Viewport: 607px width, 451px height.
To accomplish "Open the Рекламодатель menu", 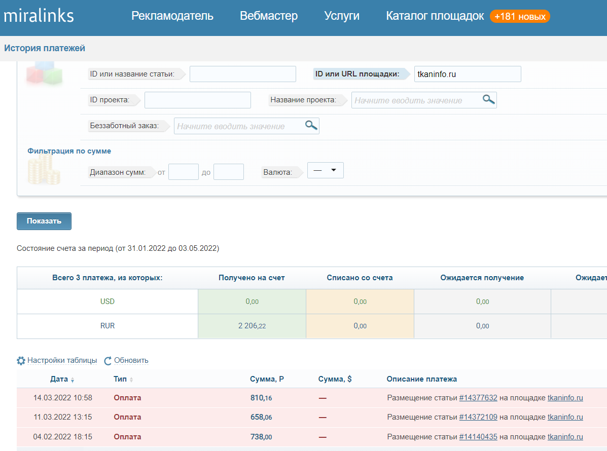I will click(x=172, y=16).
